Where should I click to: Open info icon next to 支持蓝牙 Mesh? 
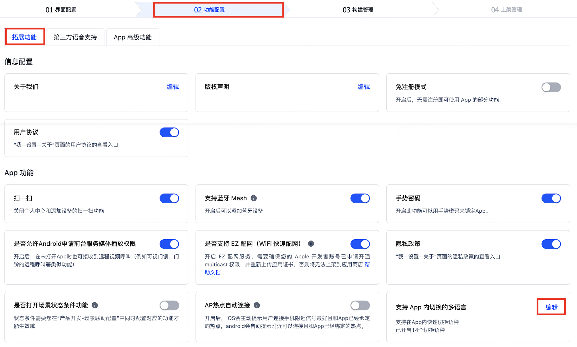point(254,198)
